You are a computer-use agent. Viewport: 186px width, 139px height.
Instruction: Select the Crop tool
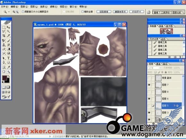pyautogui.click(x=4, y=35)
